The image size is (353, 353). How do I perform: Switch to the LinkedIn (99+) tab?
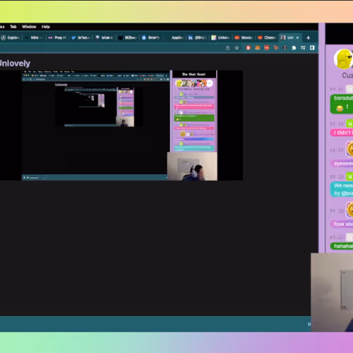pos(197,37)
